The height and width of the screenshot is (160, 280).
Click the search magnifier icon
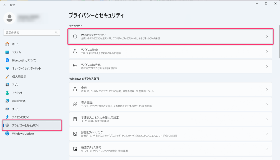pos(56,33)
